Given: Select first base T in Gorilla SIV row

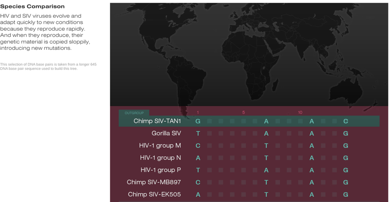Looking at the screenshot, I should pyautogui.click(x=198, y=134).
